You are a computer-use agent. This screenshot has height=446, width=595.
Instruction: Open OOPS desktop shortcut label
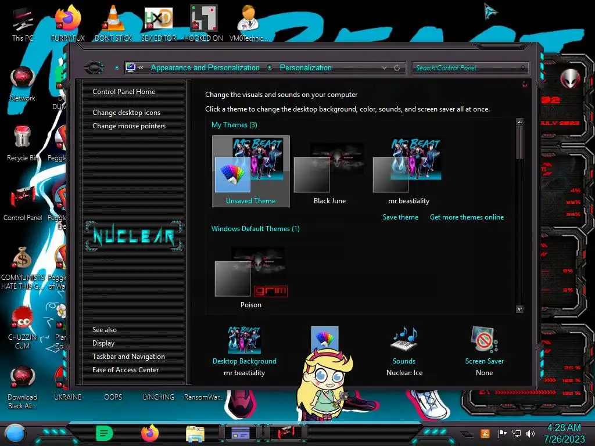113,397
